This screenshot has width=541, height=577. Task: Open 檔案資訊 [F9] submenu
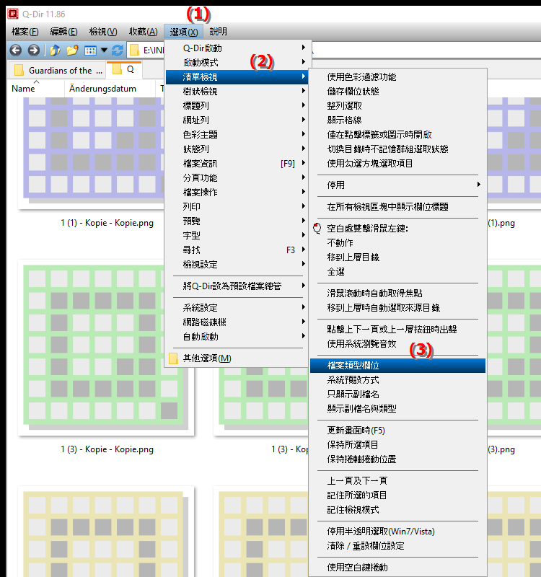pyautogui.click(x=237, y=164)
